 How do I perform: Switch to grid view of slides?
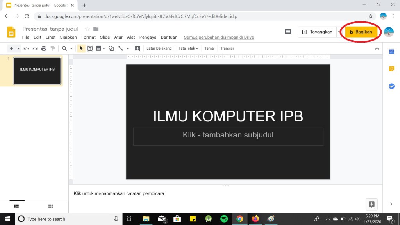coord(50,206)
